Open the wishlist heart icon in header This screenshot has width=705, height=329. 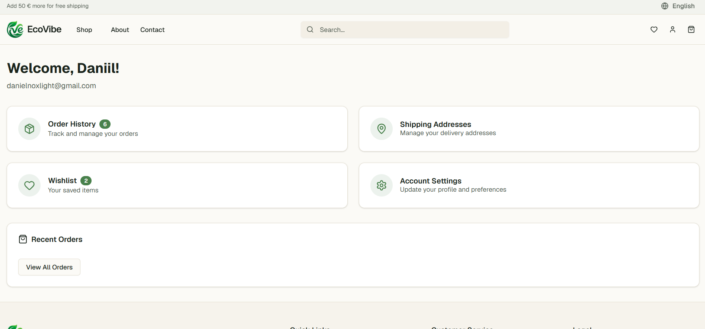click(654, 29)
